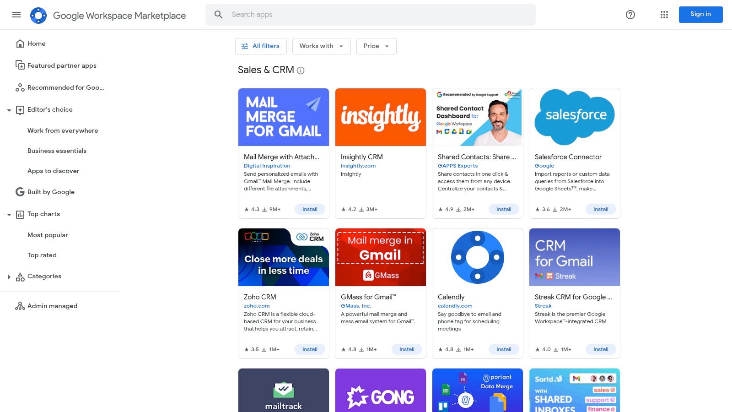Click the info icon next to Sales & CRM
732x412 pixels.
coord(301,70)
